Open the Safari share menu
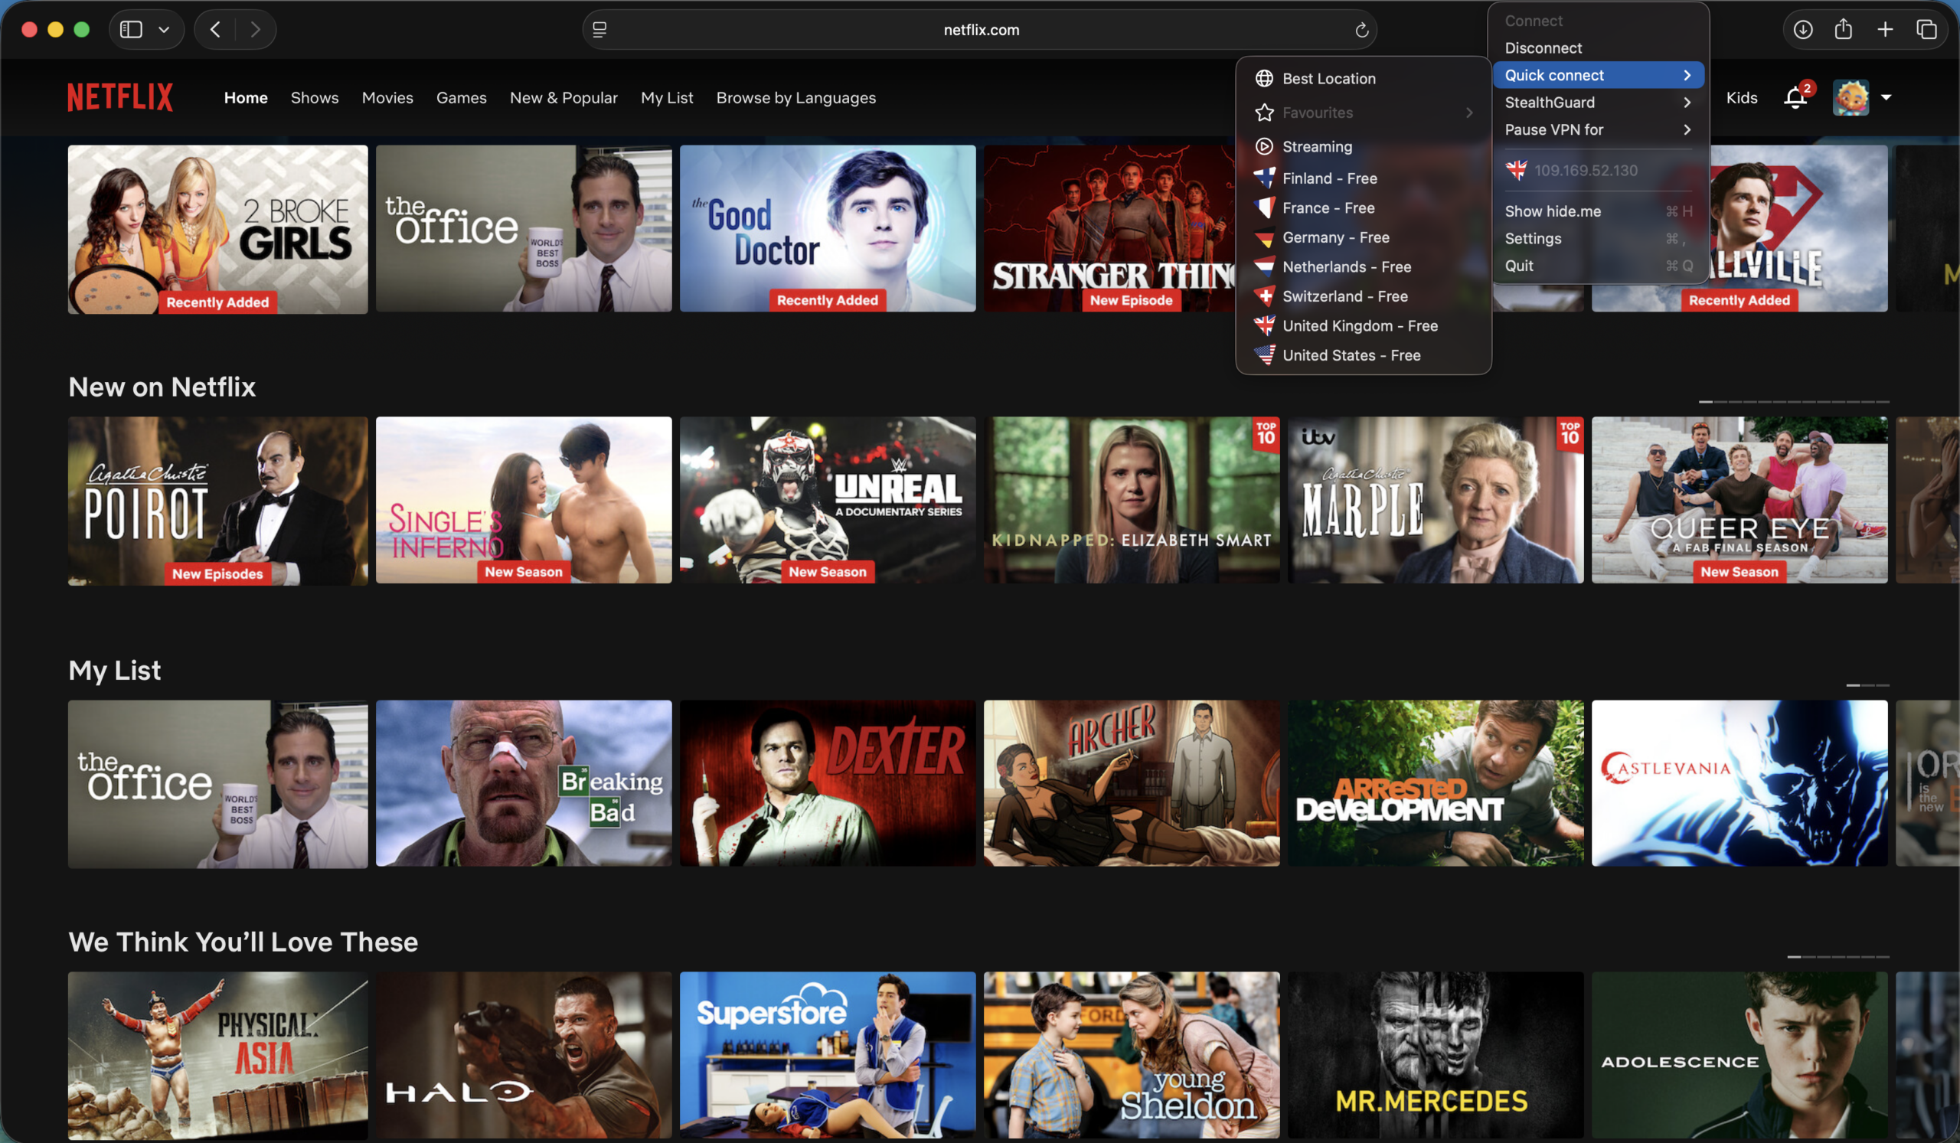 coord(1844,30)
